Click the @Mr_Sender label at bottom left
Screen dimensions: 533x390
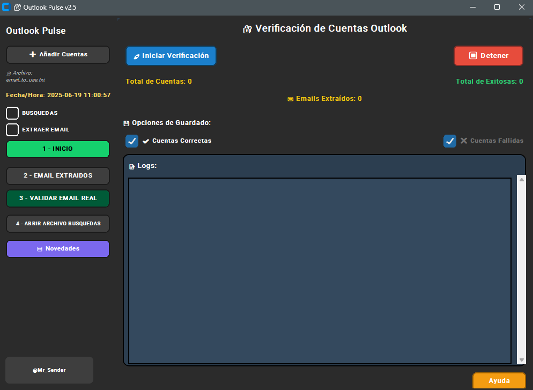tap(49, 370)
